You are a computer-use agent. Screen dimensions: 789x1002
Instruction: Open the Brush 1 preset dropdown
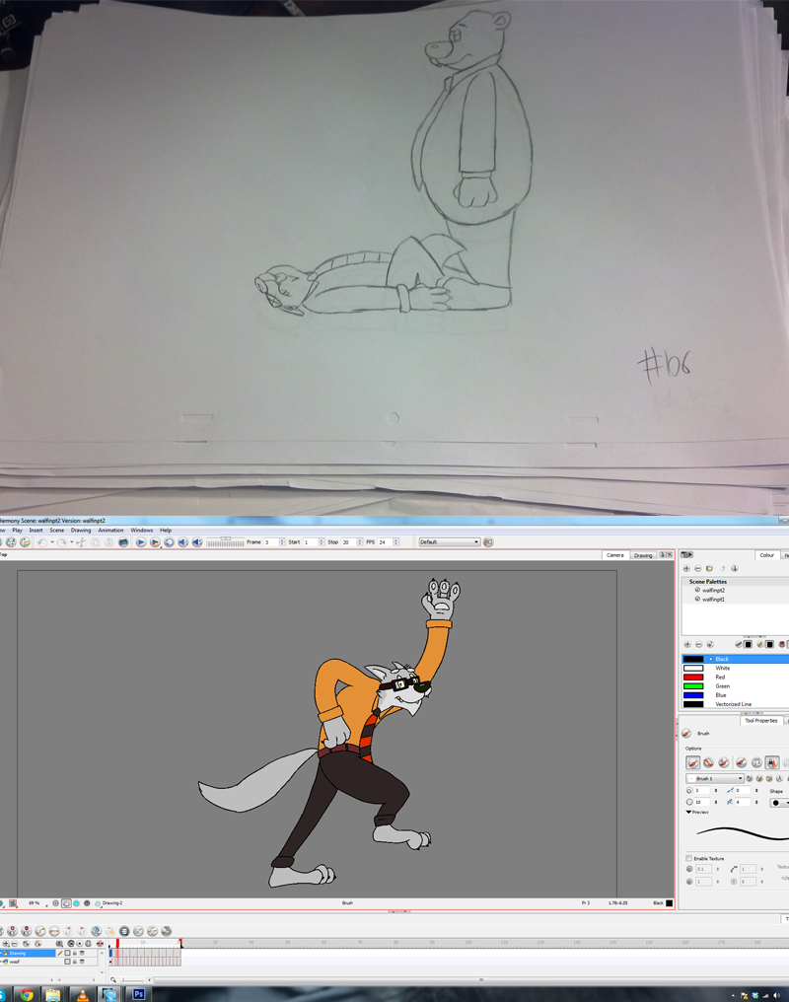click(x=715, y=778)
